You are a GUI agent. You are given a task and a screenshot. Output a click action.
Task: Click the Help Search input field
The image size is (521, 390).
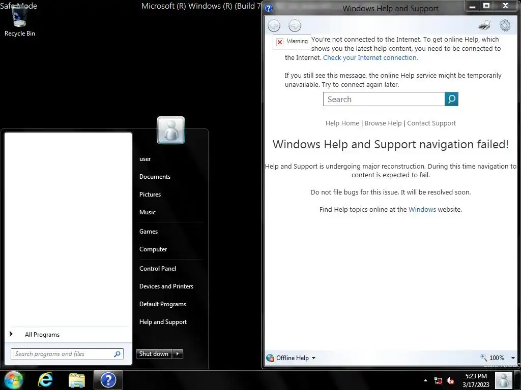pos(384,99)
